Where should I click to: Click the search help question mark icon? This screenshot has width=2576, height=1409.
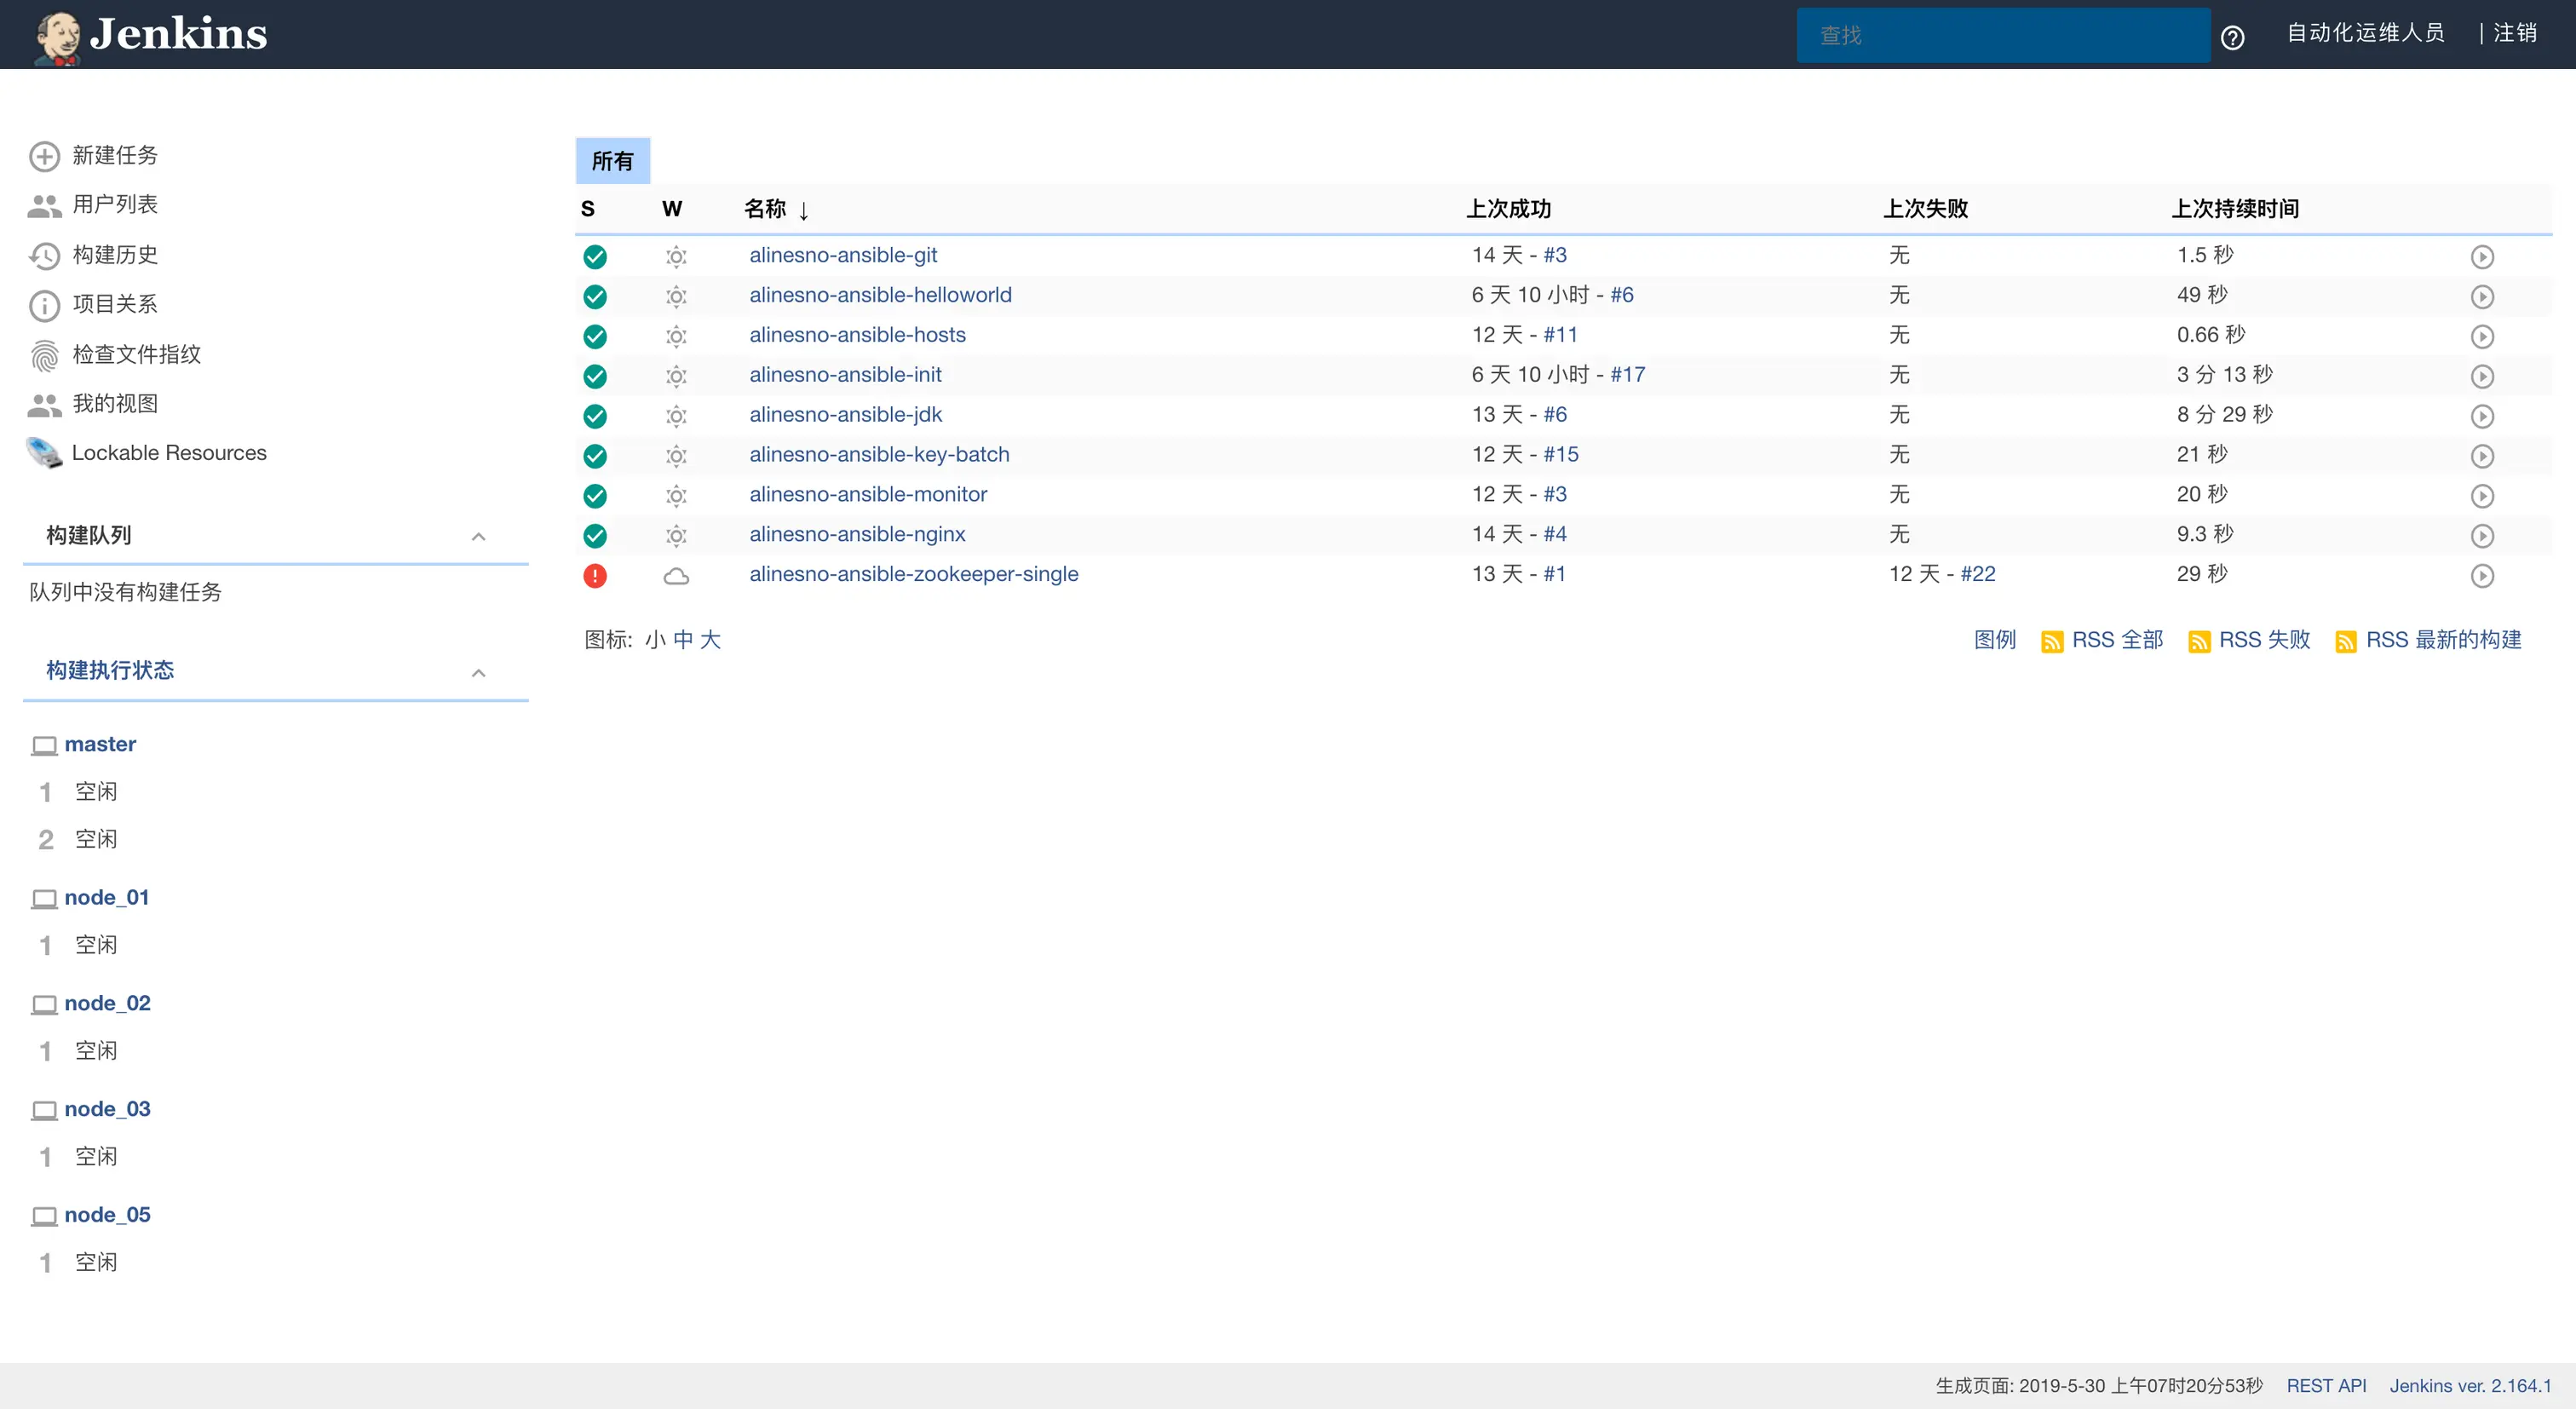2232,38
